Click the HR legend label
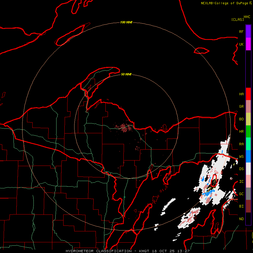The width and height of the screenshot is (253, 253). (241, 132)
